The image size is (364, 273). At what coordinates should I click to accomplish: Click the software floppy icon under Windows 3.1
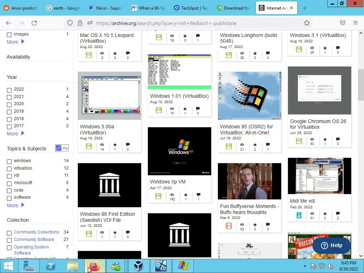(x=299, y=49)
